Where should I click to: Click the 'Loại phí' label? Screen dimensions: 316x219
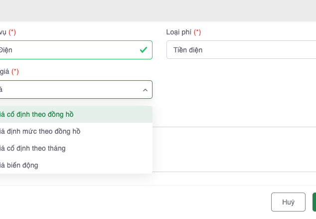pos(178,32)
